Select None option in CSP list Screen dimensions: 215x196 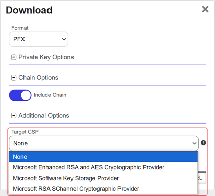[103, 157]
